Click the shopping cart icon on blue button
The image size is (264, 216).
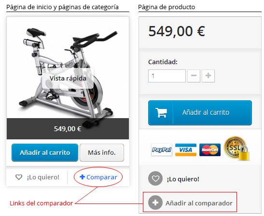coord(161,112)
